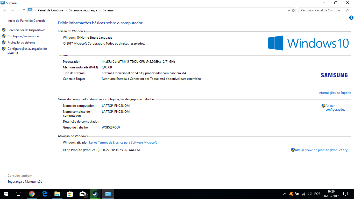Go up one level with up arrow
The width and height of the screenshot is (354, 199).
tap(24, 10)
